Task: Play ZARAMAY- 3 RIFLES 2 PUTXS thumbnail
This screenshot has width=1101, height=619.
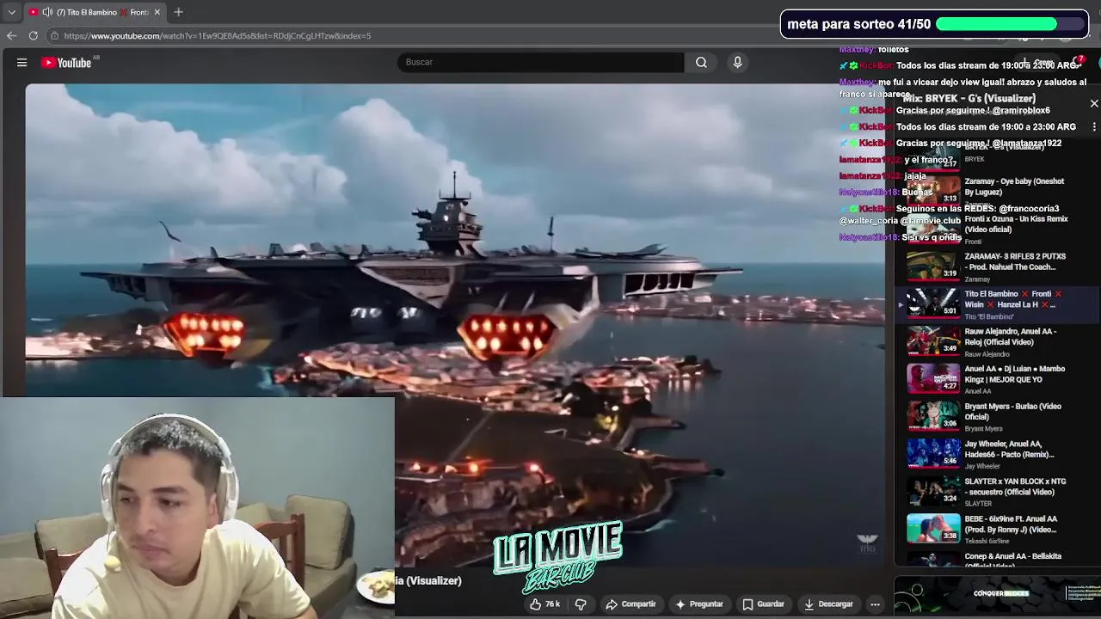Action: click(x=933, y=266)
